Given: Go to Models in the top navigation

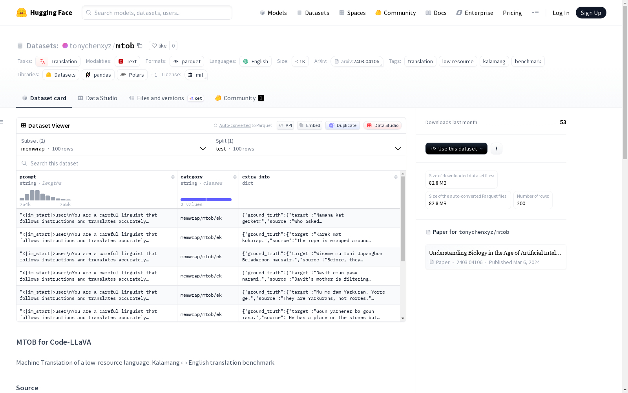Looking at the screenshot, I should tap(273, 13).
